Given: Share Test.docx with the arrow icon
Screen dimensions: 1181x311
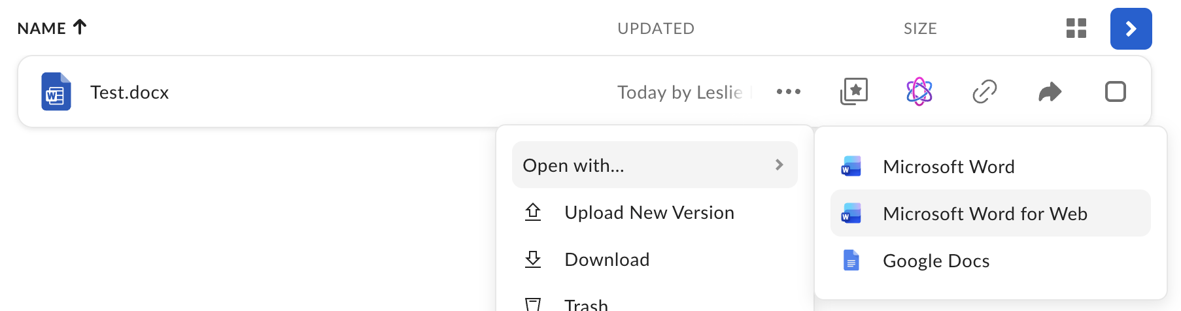Looking at the screenshot, I should click(x=1050, y=91).
